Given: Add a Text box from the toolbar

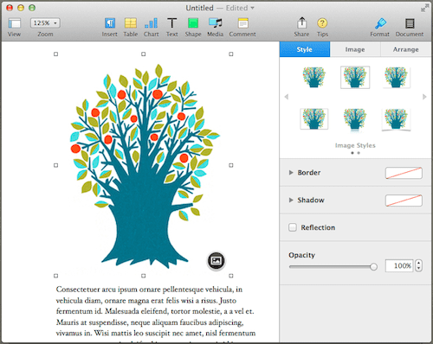Looking at the screenshot, I should (x=172, y=23).
